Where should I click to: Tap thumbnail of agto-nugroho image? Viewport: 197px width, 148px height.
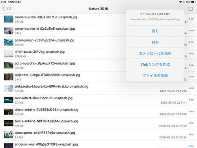click(9, 65)
